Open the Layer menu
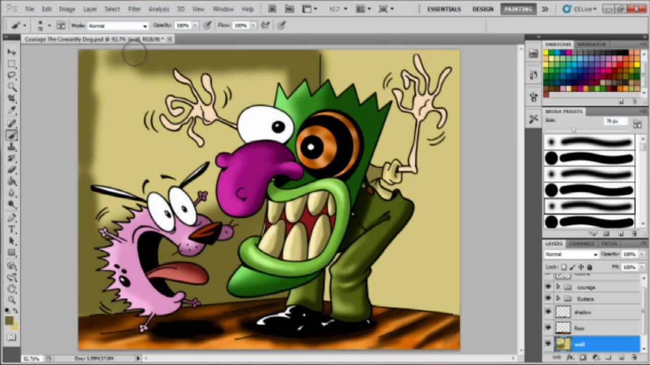Image resolution: width=650 pixels, height=365 pixels. click(x=90, y=9)
